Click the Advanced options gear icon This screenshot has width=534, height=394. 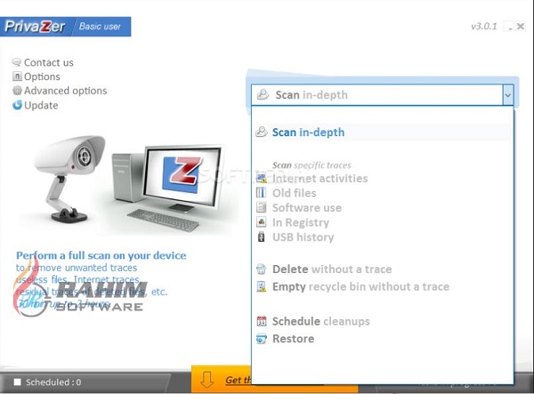17,91
